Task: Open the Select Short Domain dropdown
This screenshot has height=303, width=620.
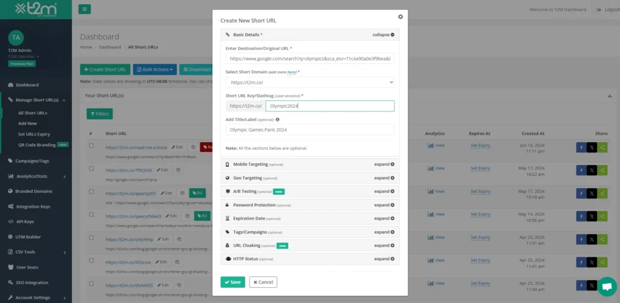Action: 310,82
